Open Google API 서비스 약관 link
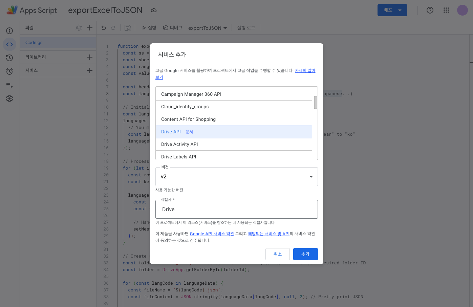This screenshot has width=473, height=307. coord(212,234)
